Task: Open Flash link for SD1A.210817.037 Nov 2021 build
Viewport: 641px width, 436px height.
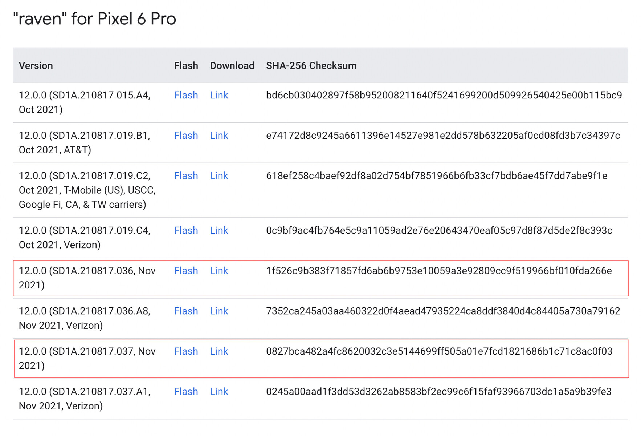Action: pos(186,352)
